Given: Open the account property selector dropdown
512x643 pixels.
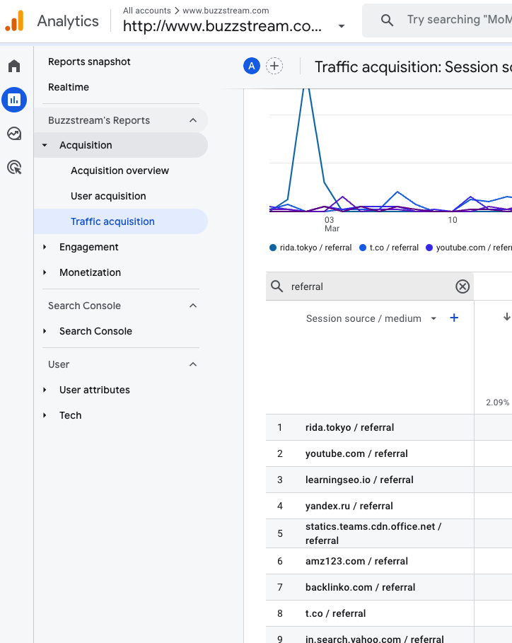Looking at the screenshot, I should 342,26.
